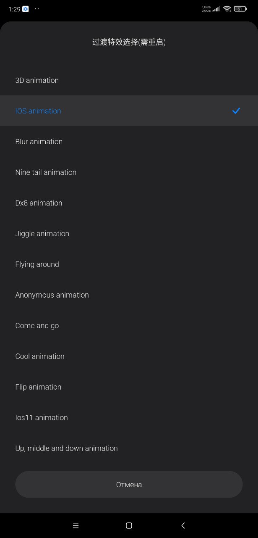
Task: Tap the Android back navigation icon
Action: click(183, 525)
